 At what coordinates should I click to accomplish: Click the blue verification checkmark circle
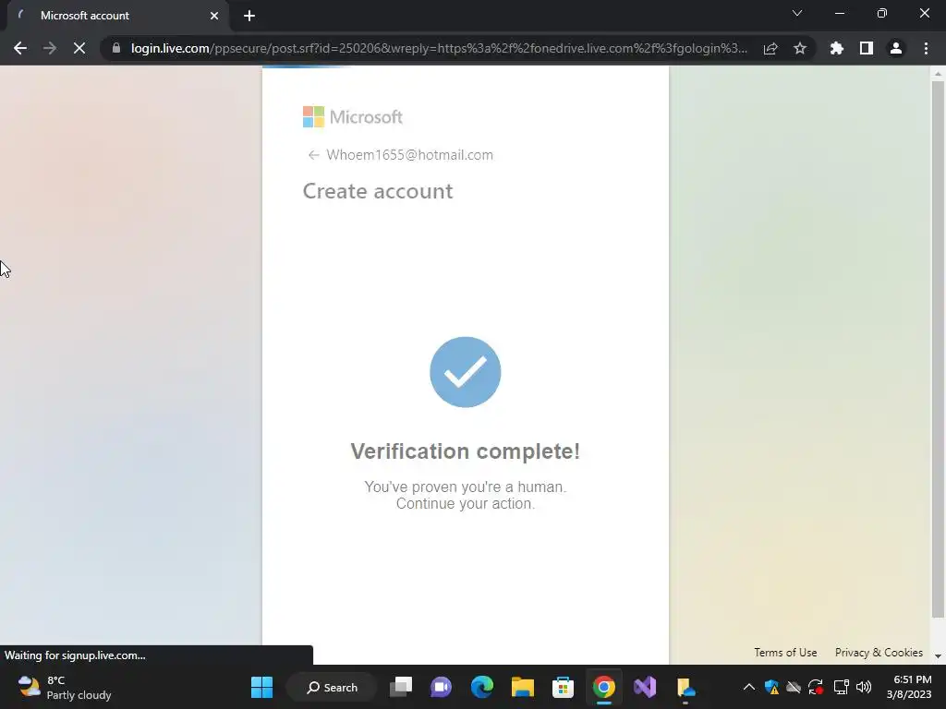[466, 372]
